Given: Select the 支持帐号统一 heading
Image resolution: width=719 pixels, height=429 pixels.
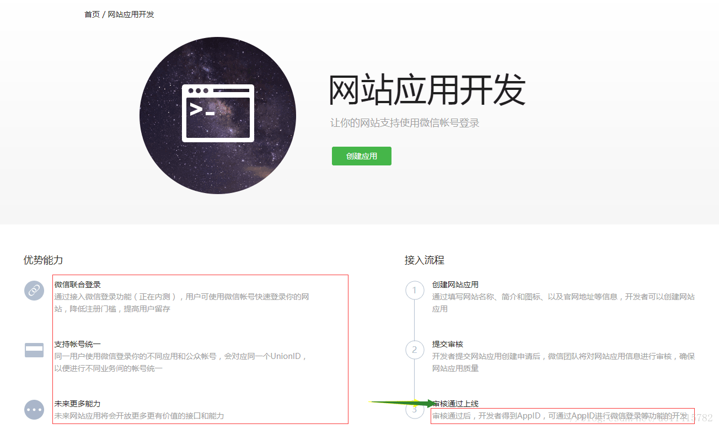Looking at the screenshot, I should click(78, 344).
